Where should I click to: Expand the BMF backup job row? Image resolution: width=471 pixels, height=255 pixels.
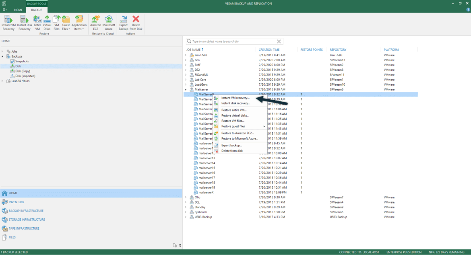click(186, 65)
